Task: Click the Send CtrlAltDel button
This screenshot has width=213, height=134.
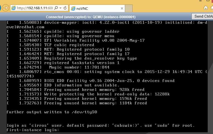Action: [203, 16]
